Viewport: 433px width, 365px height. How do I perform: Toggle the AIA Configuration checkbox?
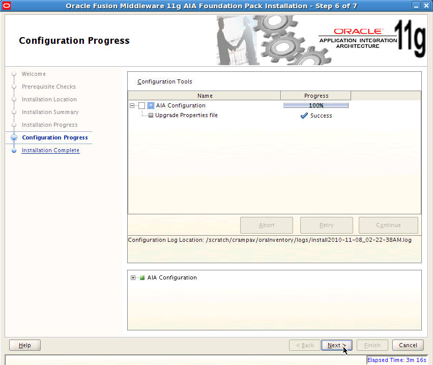[141, 105]
